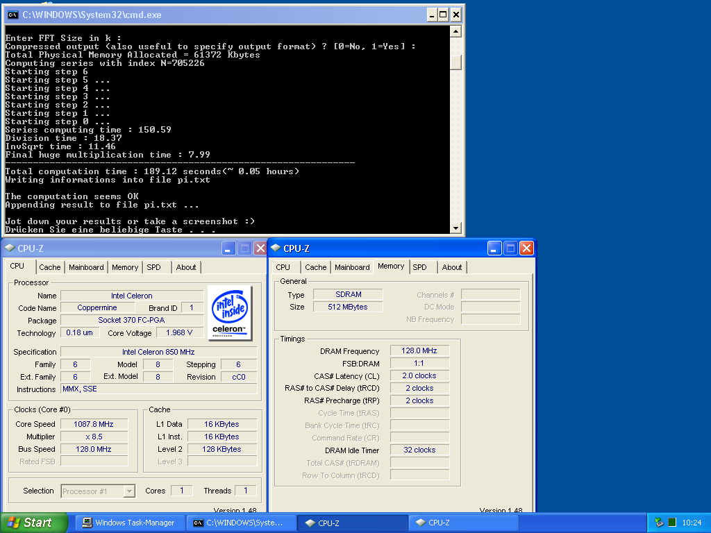This screenshot has width=711, height=533.
Task: Close the cmd.exe window
Action: (x=456, y=15)
